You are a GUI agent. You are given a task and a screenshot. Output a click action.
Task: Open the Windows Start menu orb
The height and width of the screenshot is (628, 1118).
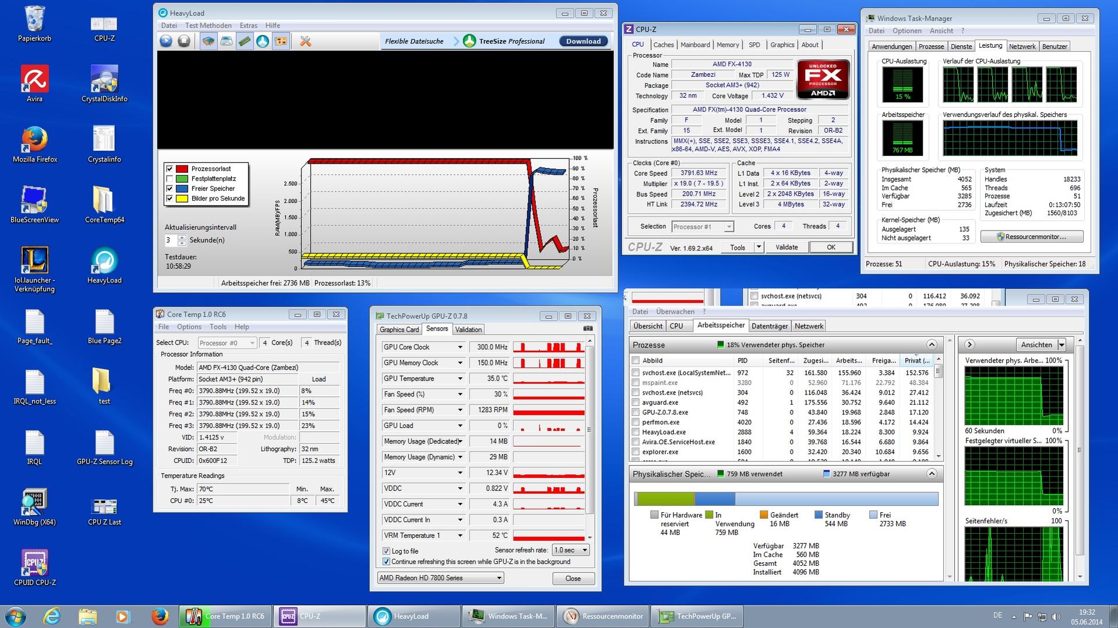click(16, 616)
